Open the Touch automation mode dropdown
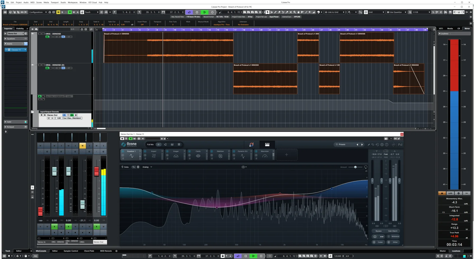This screenshot has width=474, height=259. pos(91,12)
